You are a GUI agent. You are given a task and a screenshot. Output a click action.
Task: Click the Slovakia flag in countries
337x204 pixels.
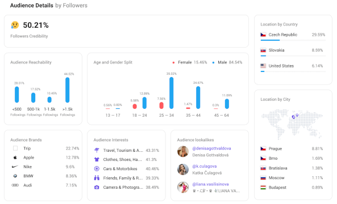pyautogui.click(x=263, y=50)
